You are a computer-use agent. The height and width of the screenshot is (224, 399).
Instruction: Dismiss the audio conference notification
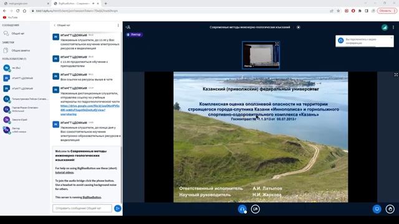392,37
